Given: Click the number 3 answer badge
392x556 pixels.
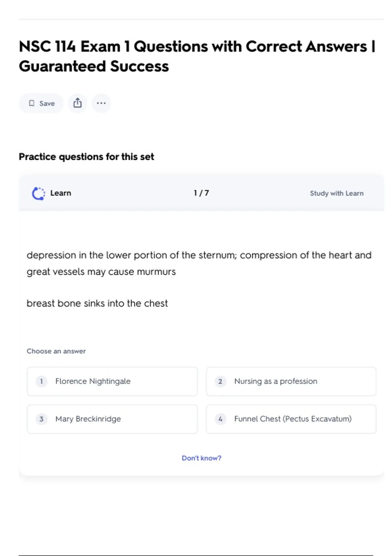Looking at the screenshot, I should point(41,419).
